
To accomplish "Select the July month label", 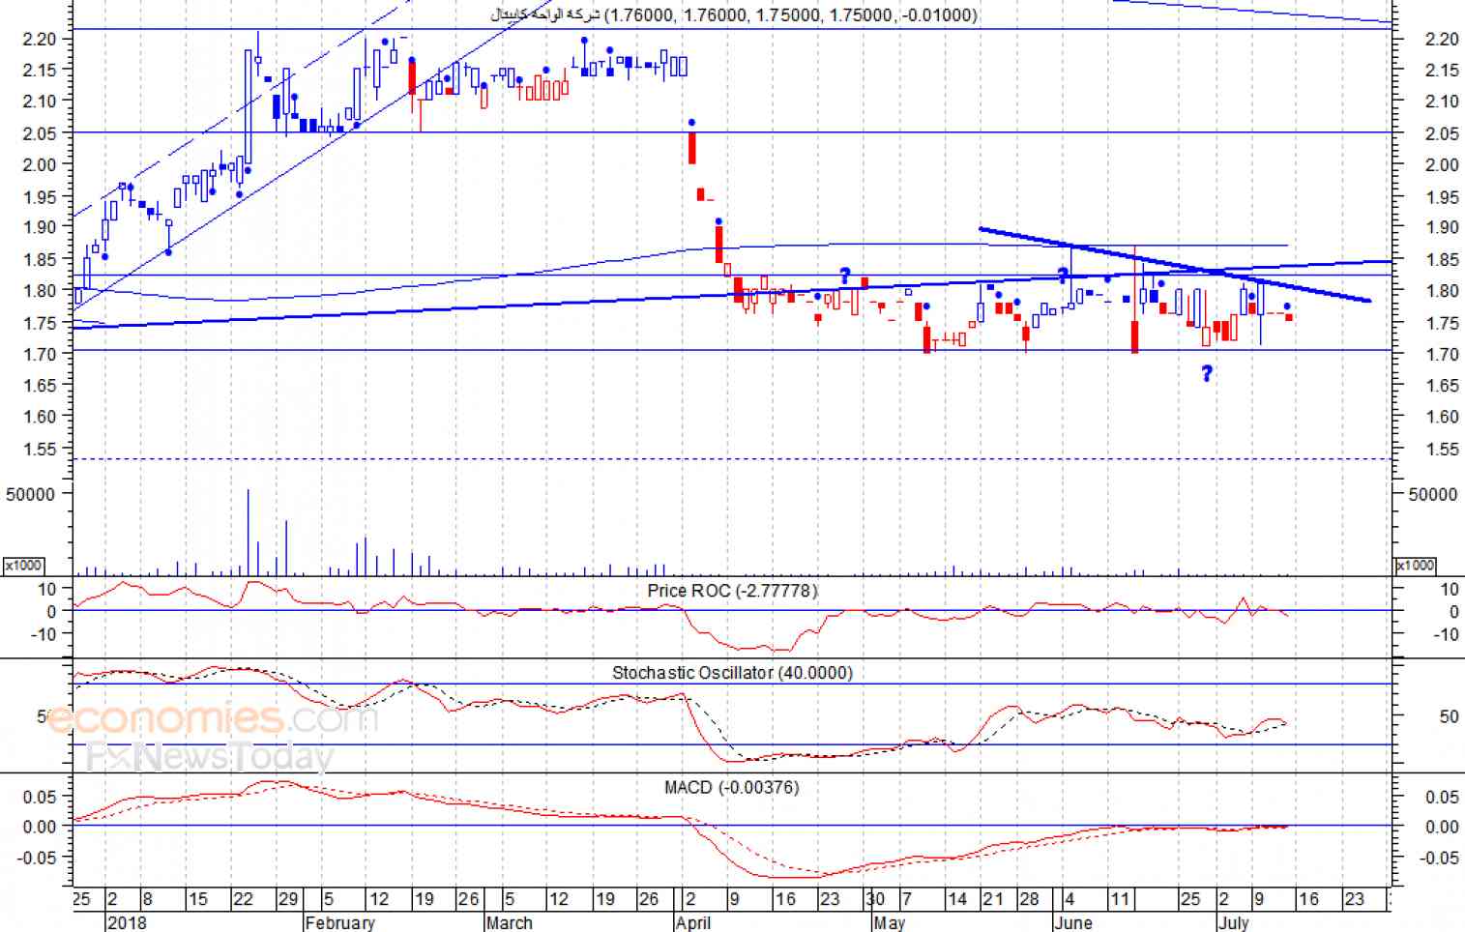I will [1233, 922].
